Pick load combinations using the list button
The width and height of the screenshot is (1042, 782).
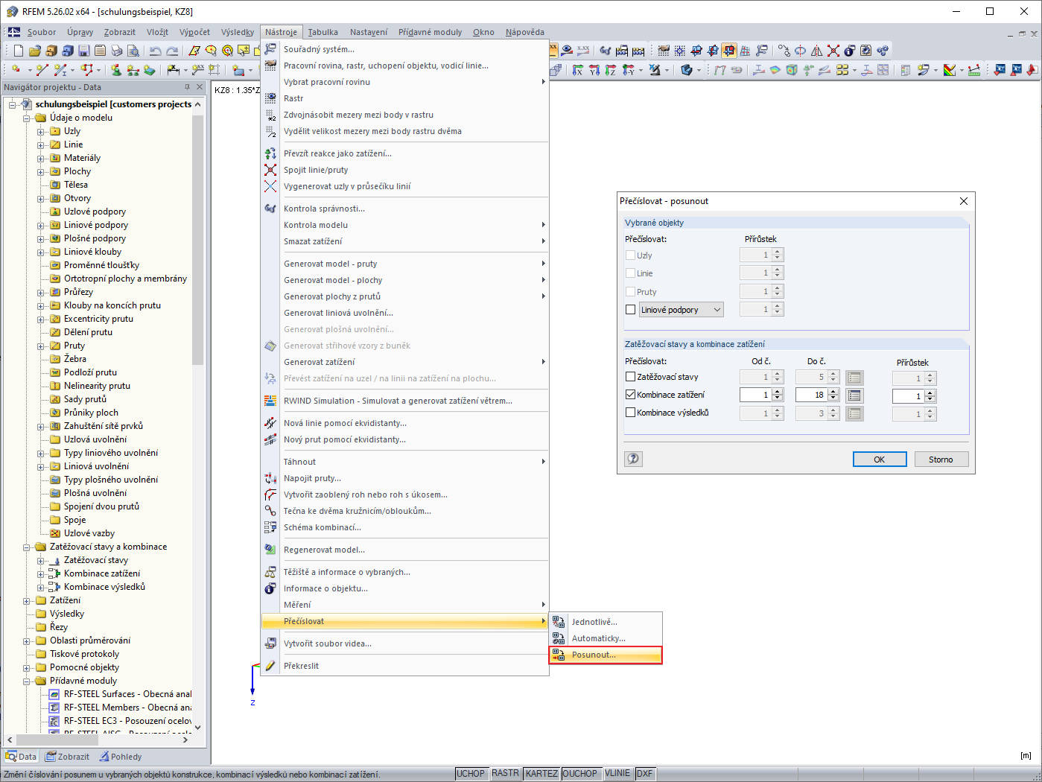pos(854,395)
